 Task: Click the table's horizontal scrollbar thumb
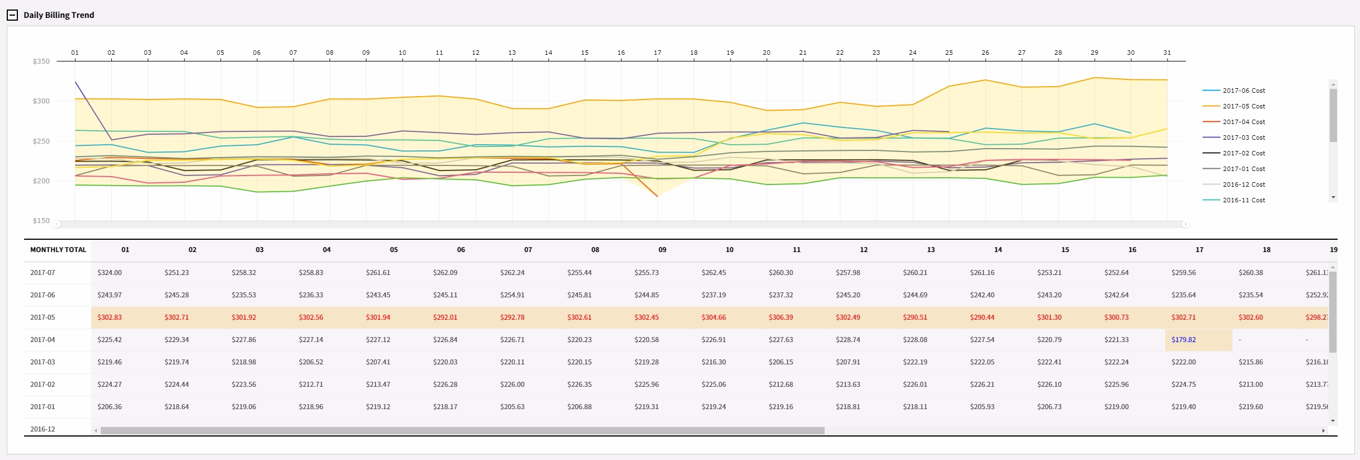pyautogui.click(x=462, y=430)
